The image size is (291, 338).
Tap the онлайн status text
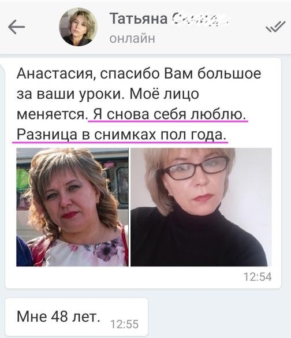click(x=132, y=39)
